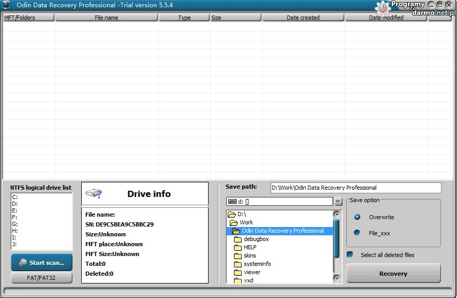
Task: Click folder tree scrollbar down arrow
Action: click(337, 279)
